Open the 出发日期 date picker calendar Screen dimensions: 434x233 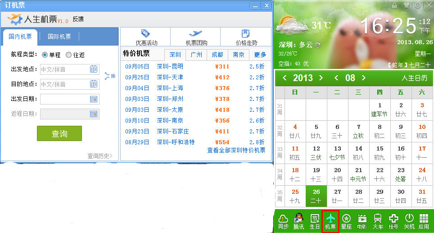94,99
